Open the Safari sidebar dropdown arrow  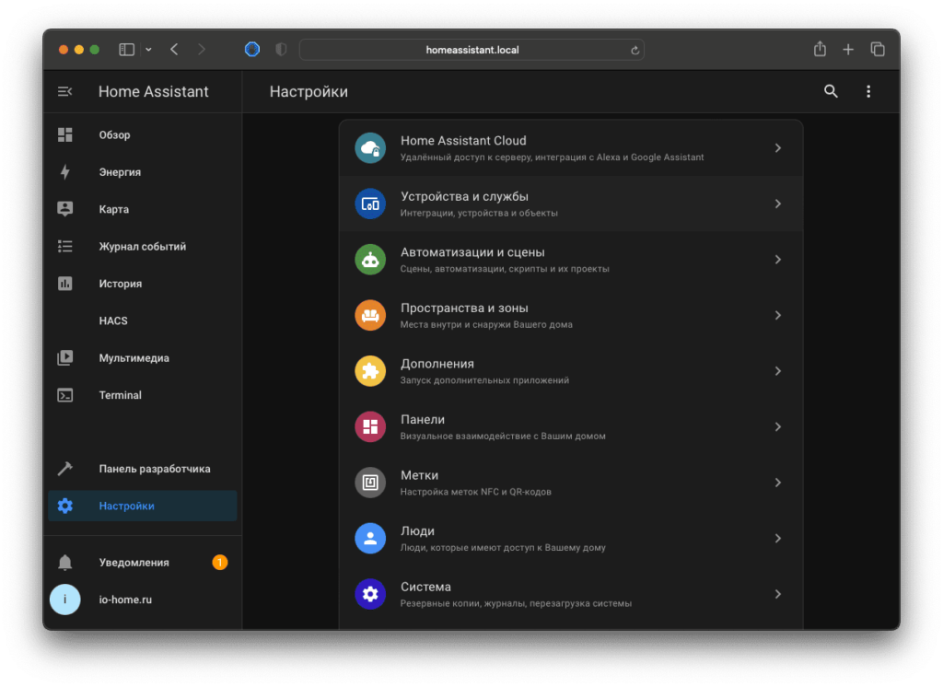click(x=148, y=50)
